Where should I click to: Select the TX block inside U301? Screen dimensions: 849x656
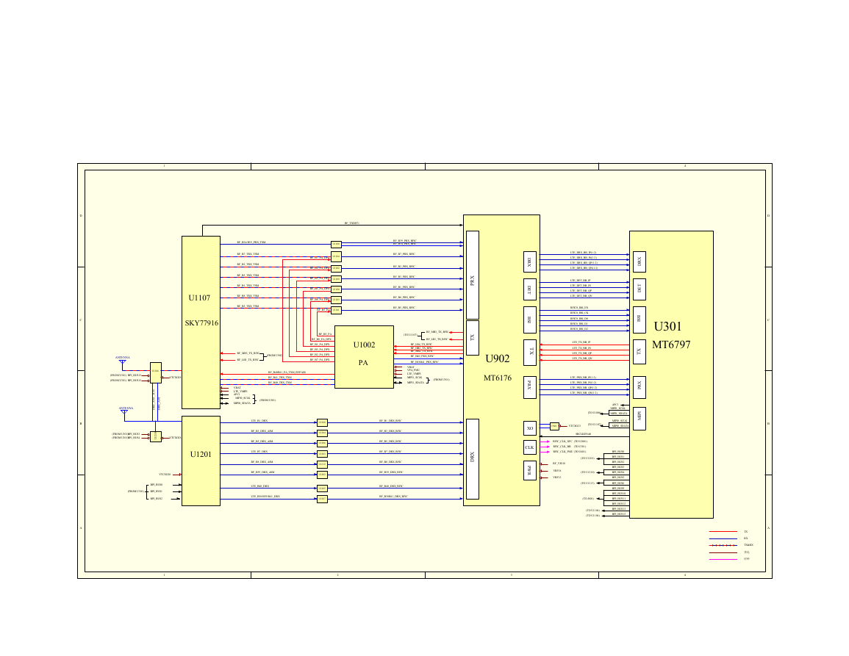639,352
